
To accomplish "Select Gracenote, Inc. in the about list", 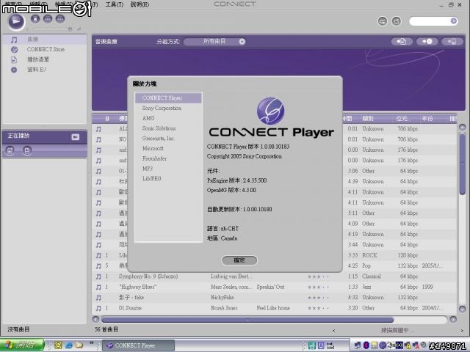I will [x=168, y=139].
